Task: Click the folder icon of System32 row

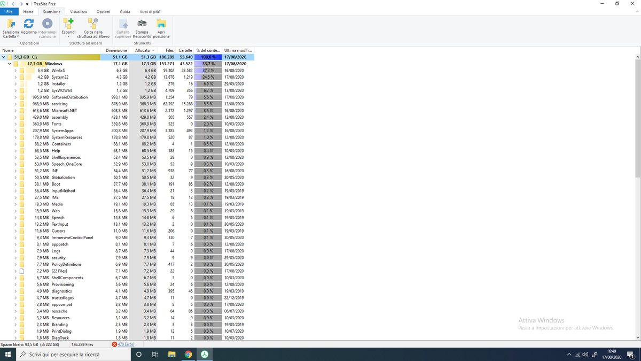Action: (22, 77)
